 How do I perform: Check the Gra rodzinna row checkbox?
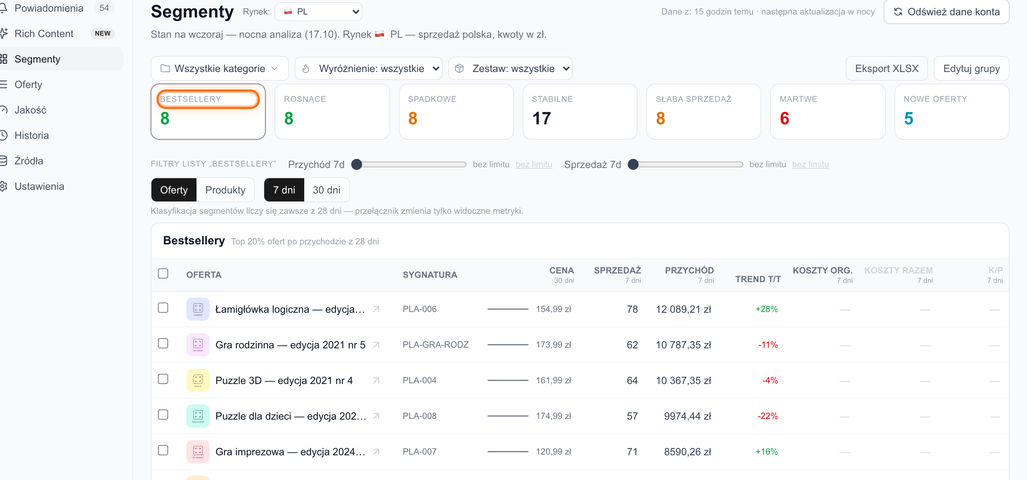pyautogui.click(x=163, y=344)
